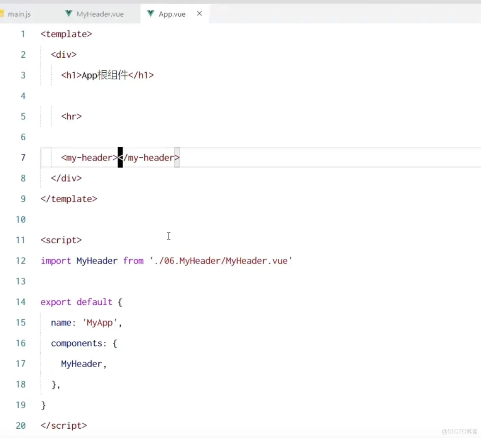
Task: Click 'MyHeader' inside components object
Action: [x=82, y=364]
